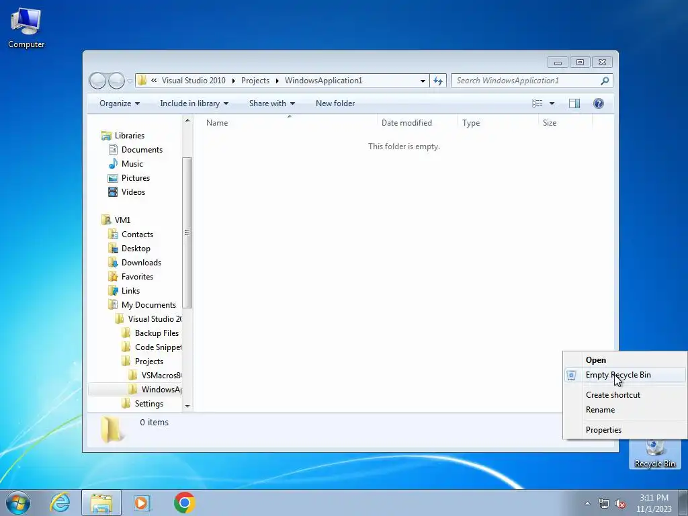Click the network tray icon
This screenshot has width=688, height=516.
[x=604, y=504]
